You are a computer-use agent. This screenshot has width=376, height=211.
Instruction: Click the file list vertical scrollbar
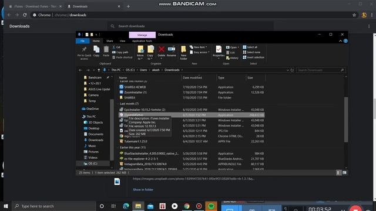click(x=346, y=120)
